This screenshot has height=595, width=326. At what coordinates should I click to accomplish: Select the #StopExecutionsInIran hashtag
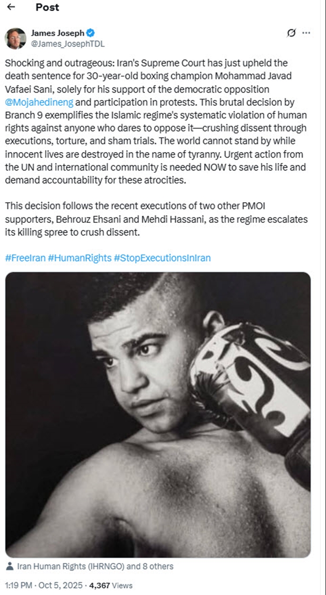coord(162,258)
